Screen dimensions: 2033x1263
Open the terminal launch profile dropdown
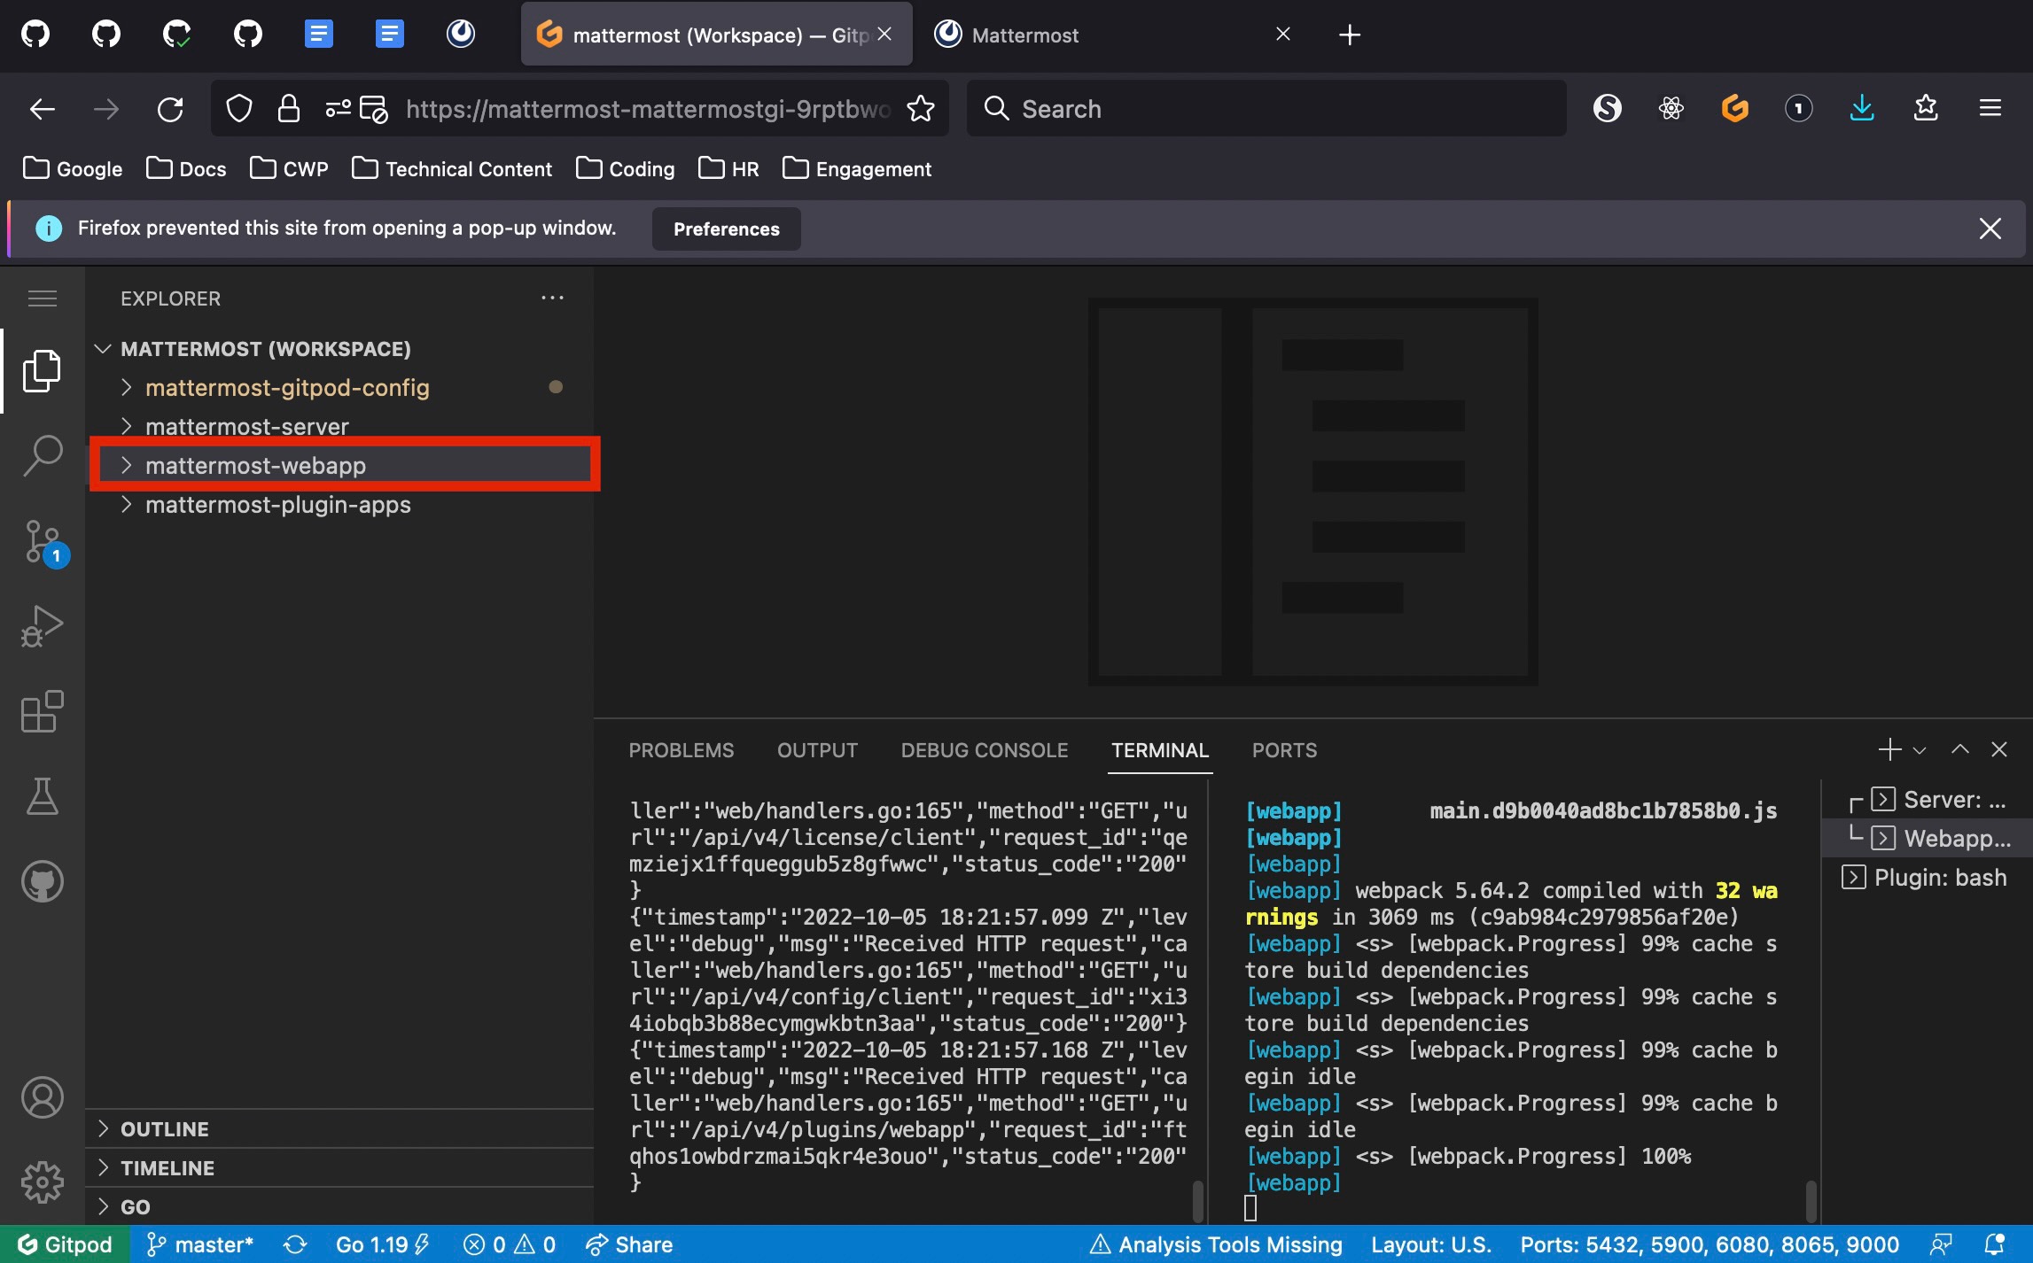pos(1920,750)
